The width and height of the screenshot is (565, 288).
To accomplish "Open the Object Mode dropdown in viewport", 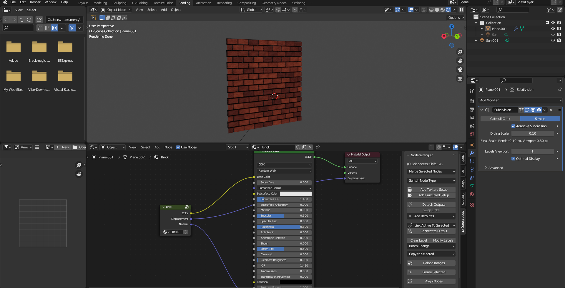I will [116, 10].
